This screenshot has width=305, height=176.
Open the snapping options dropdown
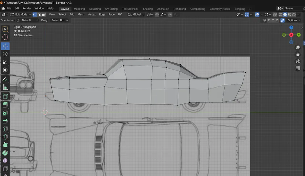coord(163,15)
